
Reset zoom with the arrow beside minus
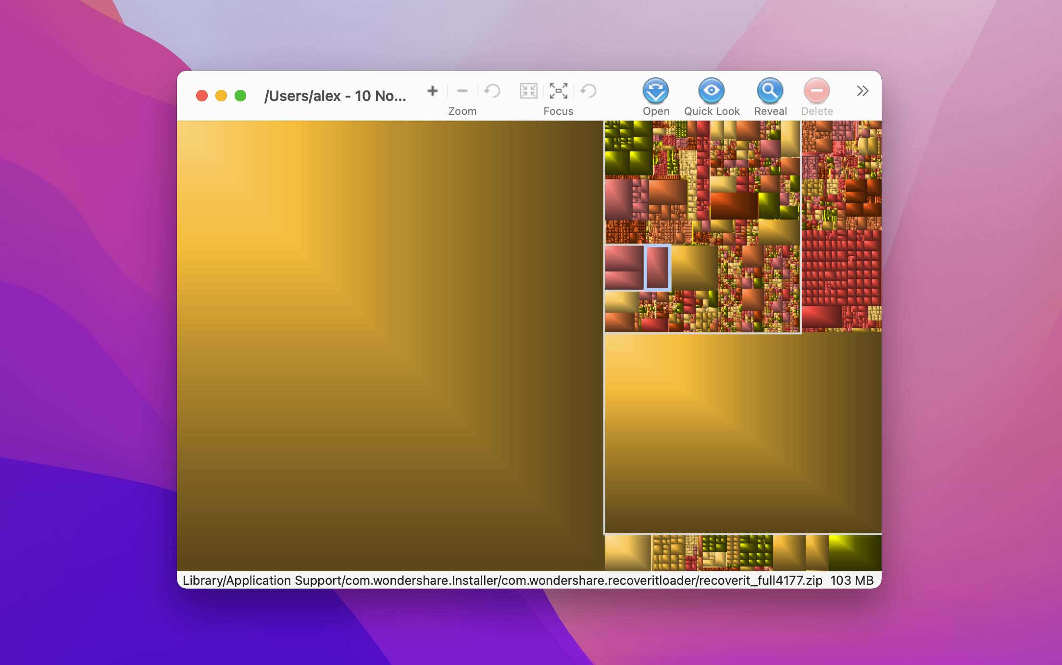(x=492, y=91)
